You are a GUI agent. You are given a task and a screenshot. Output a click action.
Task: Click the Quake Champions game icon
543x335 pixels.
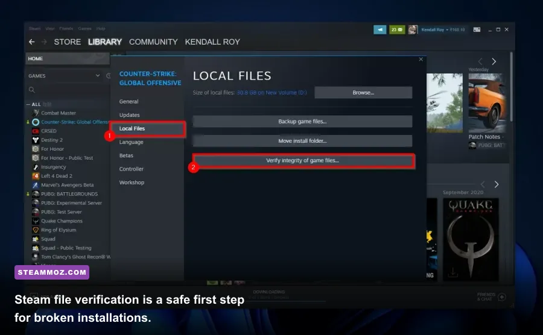[36, 221]
